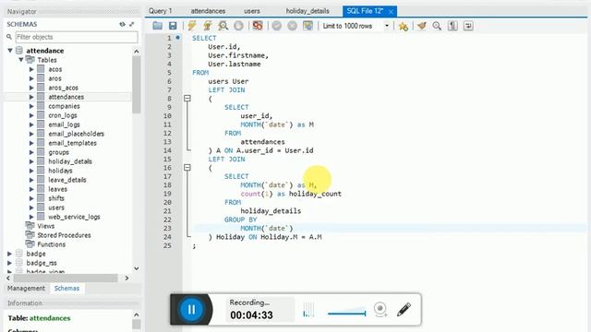Click the Filter objects search field
Viewport: 591px width, 332px height.
point(77,37)
